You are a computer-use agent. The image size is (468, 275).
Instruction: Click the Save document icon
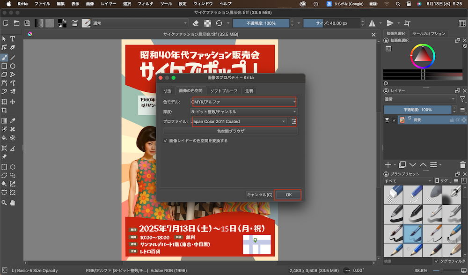(27, 23)
